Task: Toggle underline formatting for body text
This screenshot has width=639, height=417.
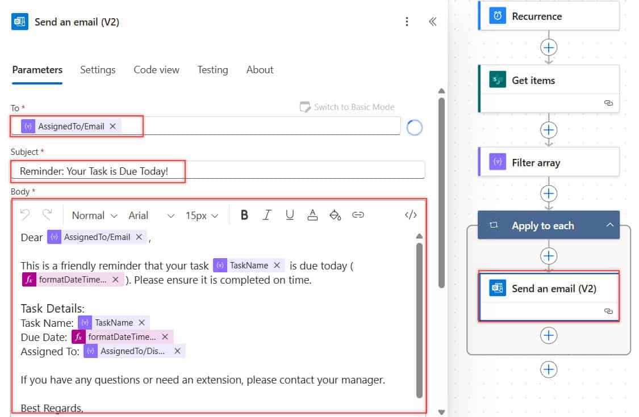Action: [x=290, y=215]
